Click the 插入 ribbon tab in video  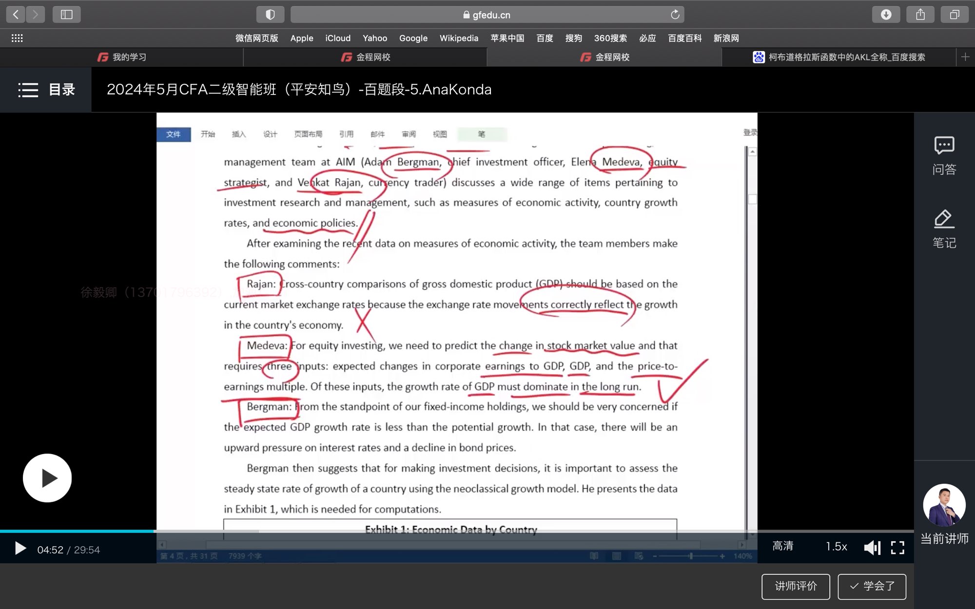[239, 134]
